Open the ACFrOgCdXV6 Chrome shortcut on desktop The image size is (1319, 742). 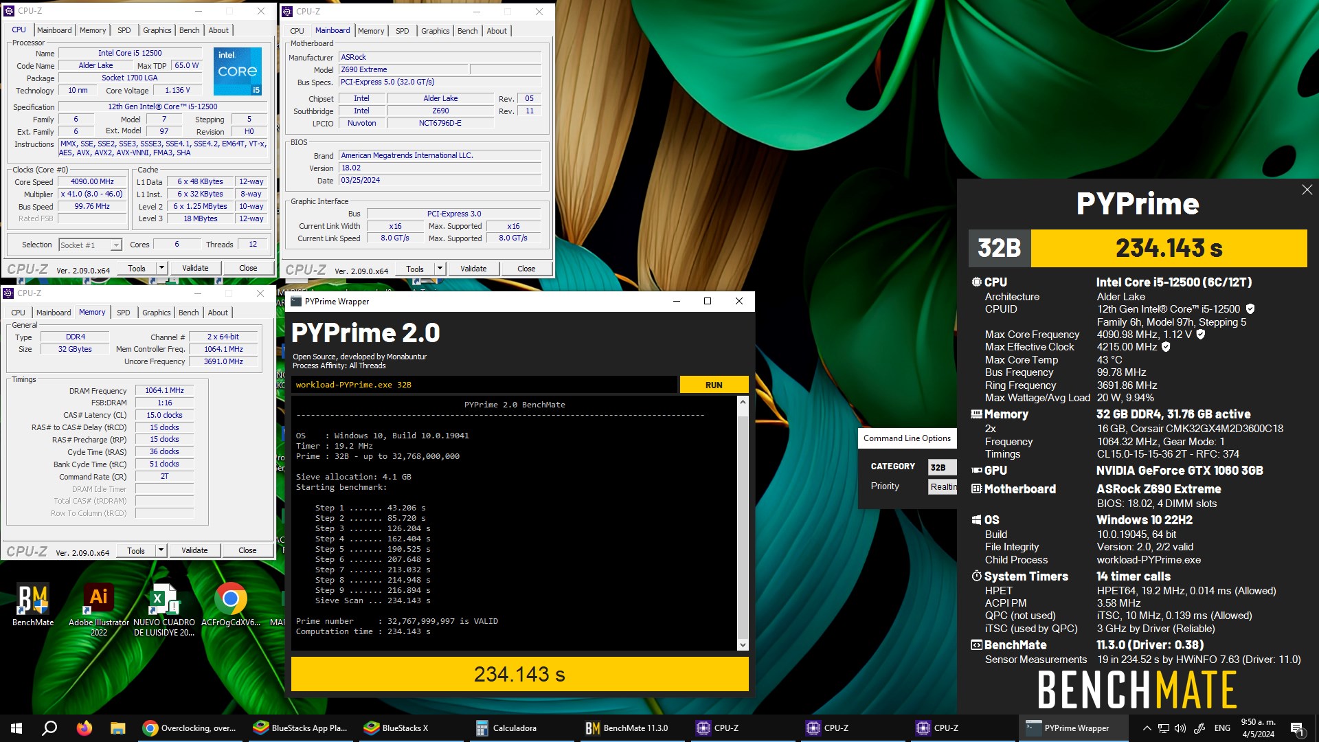(231, 605)
